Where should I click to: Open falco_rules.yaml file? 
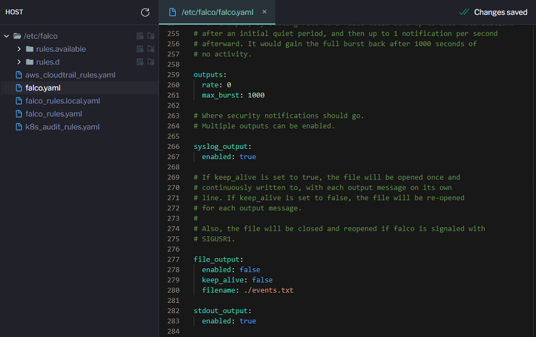coord(53,114)
